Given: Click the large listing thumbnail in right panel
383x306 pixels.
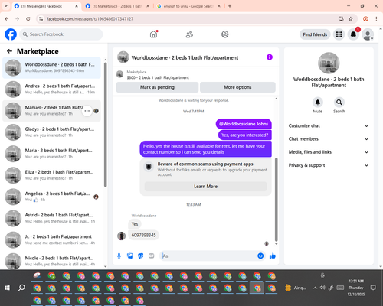Looking at the screenshot, I should [x=329, y=63].
